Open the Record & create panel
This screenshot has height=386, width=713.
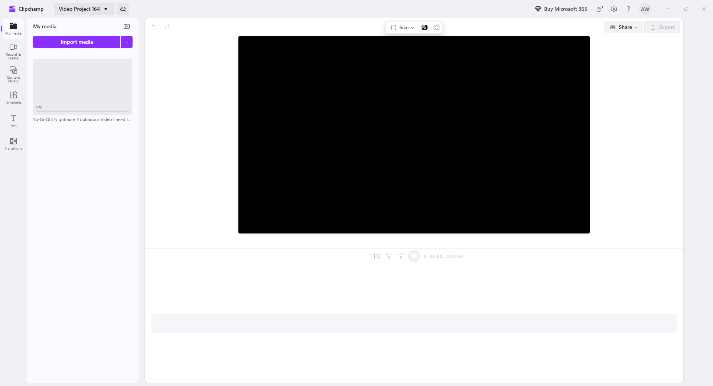point(13,52)
